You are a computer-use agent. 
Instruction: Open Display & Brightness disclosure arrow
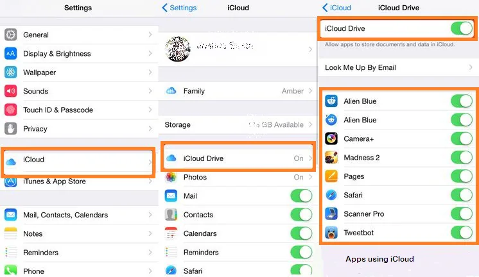coord(150,53)
